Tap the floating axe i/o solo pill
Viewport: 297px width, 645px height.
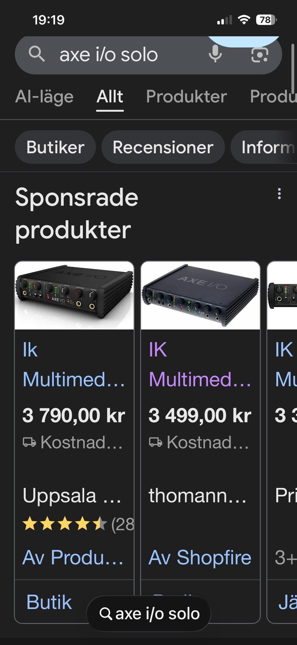(149, 614)
